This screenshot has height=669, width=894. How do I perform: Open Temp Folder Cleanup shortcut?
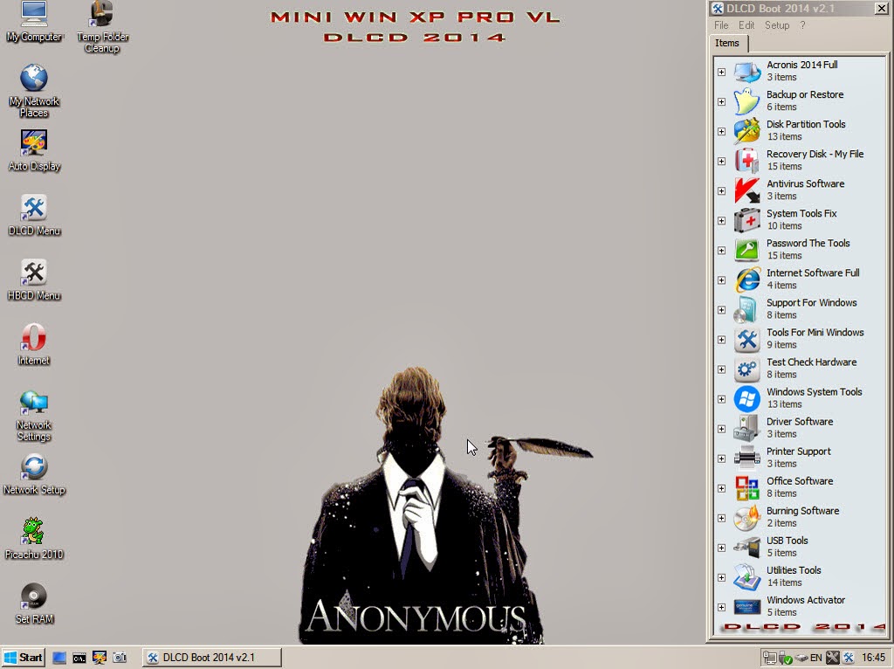point(102,27)
